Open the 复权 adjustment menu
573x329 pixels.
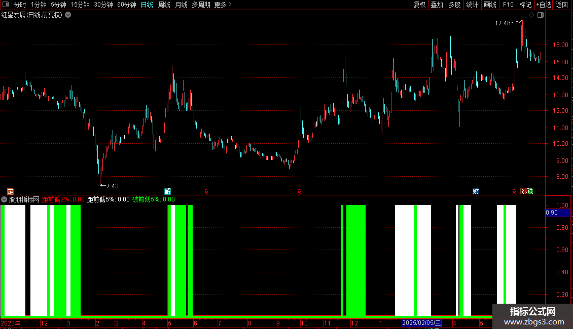coord(419,5)
